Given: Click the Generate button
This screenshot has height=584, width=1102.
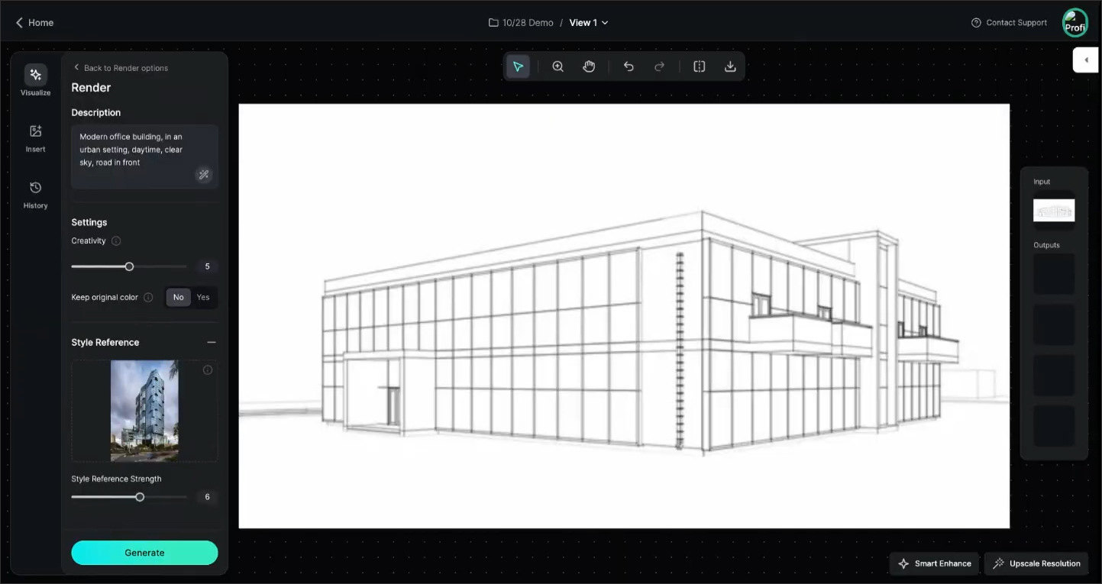Looking at the screenshot, I should [144, 553].
